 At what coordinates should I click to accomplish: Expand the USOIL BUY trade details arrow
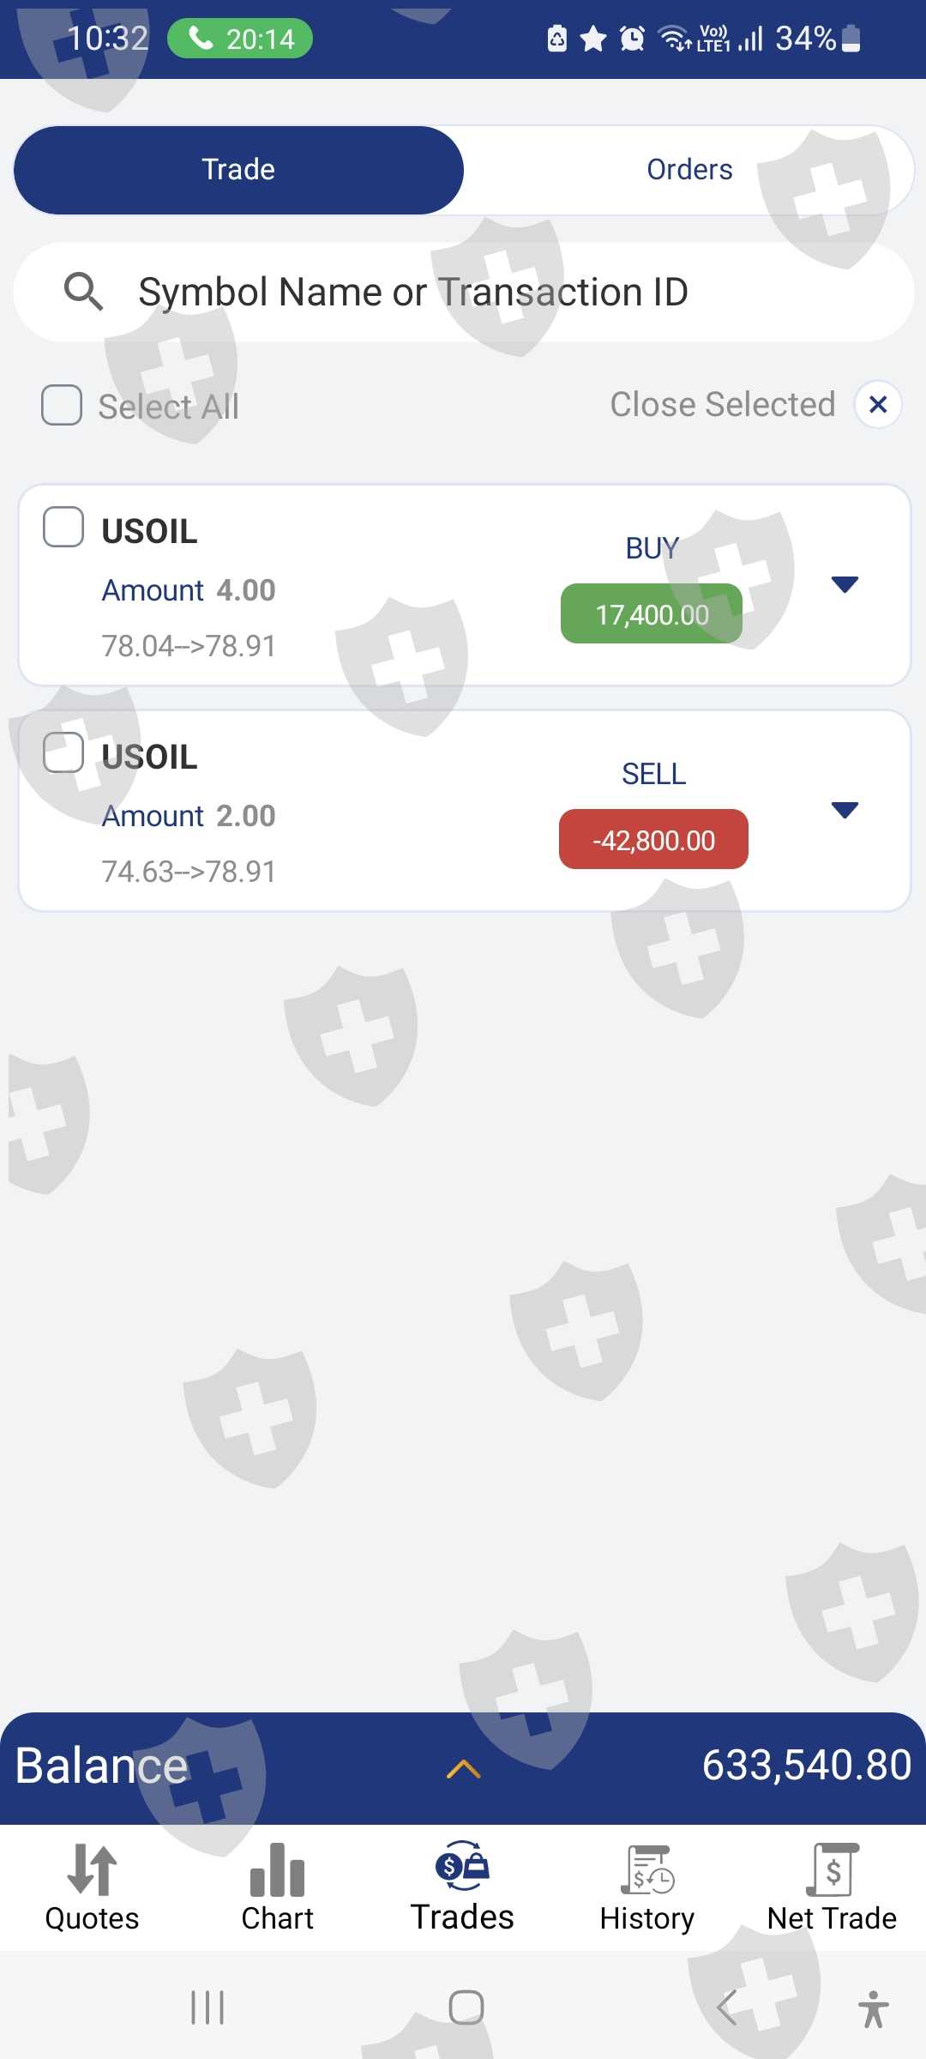(845, 585)
